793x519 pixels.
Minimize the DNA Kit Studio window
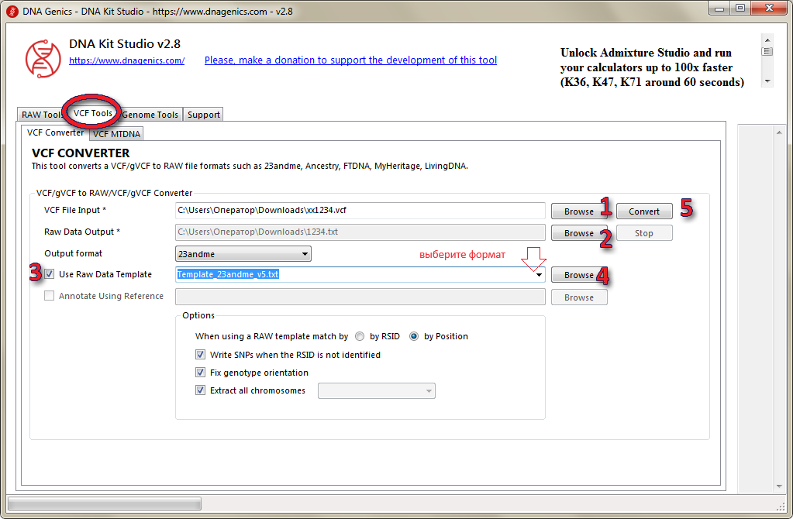(x=719, y=8)
